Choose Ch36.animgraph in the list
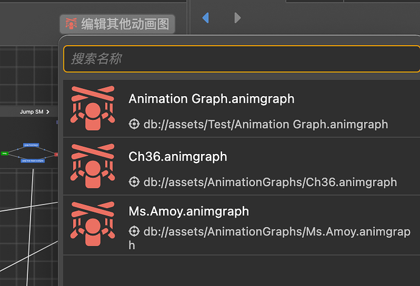Screen dimensions: 420x286 [178, 156]
